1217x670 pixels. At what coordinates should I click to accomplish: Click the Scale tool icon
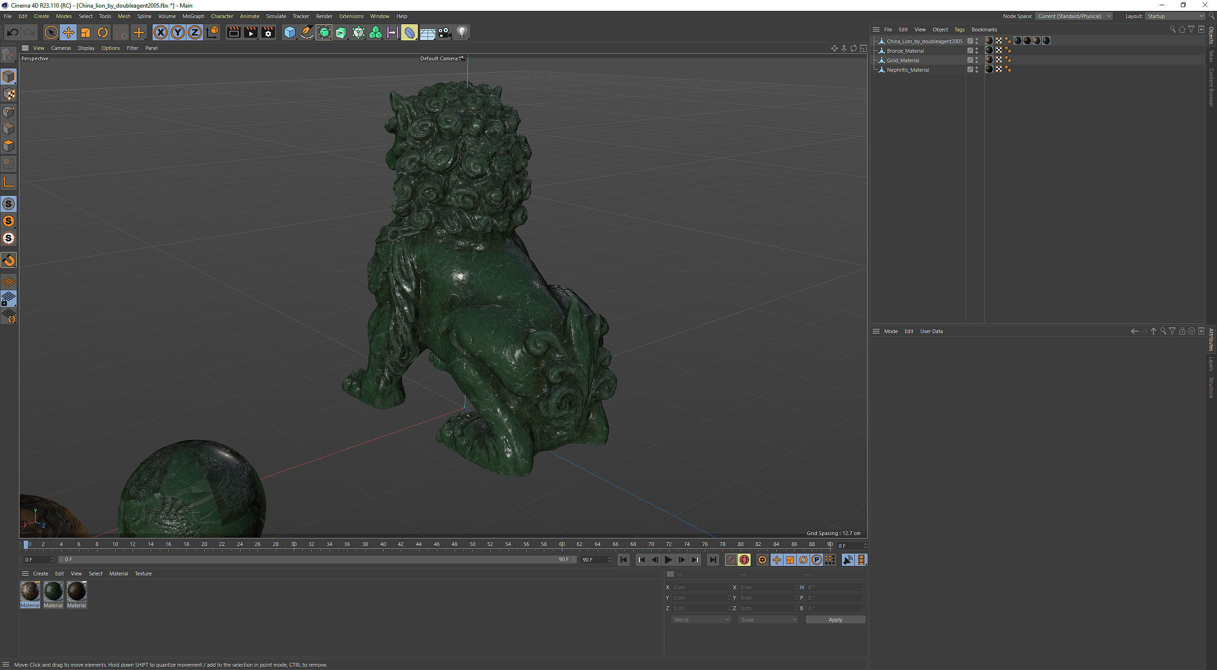(86, 32)
